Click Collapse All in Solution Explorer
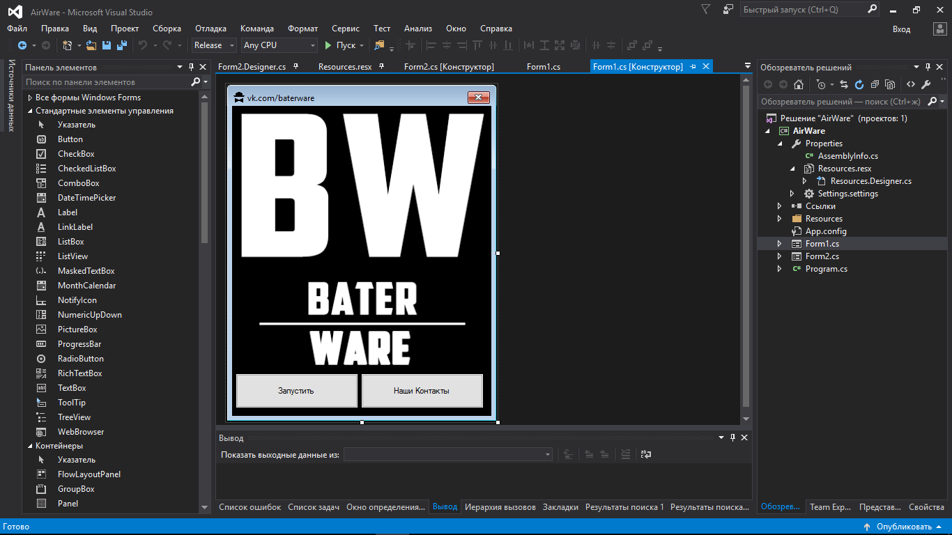 pyautogui.click(x=875, y=84)
